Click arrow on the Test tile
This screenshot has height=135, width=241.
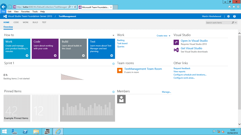click(111, 55)
